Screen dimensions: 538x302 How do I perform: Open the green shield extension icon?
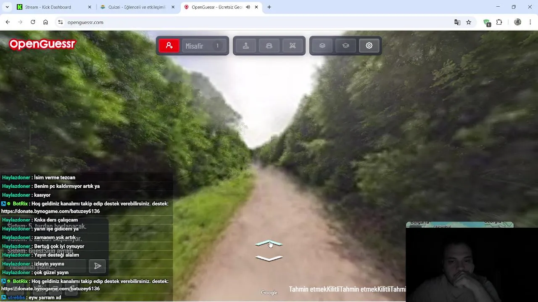(487, 23)
